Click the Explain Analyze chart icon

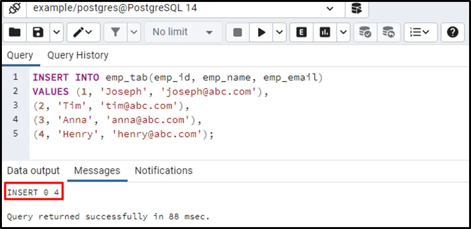click(325, 33)
